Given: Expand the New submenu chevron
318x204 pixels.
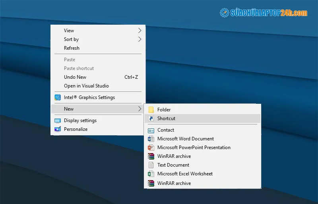Looking at the screenshot, I should coord(140,109).
